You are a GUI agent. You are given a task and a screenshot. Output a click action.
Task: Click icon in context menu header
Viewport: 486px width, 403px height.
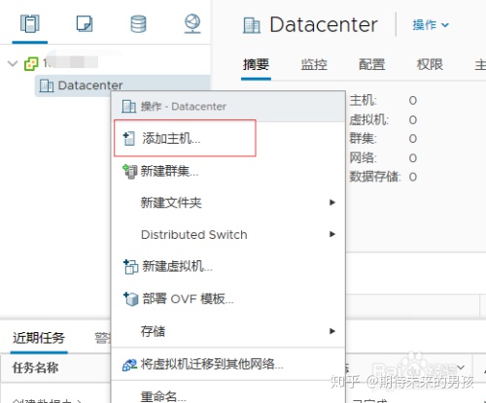(x=128, y=106)
